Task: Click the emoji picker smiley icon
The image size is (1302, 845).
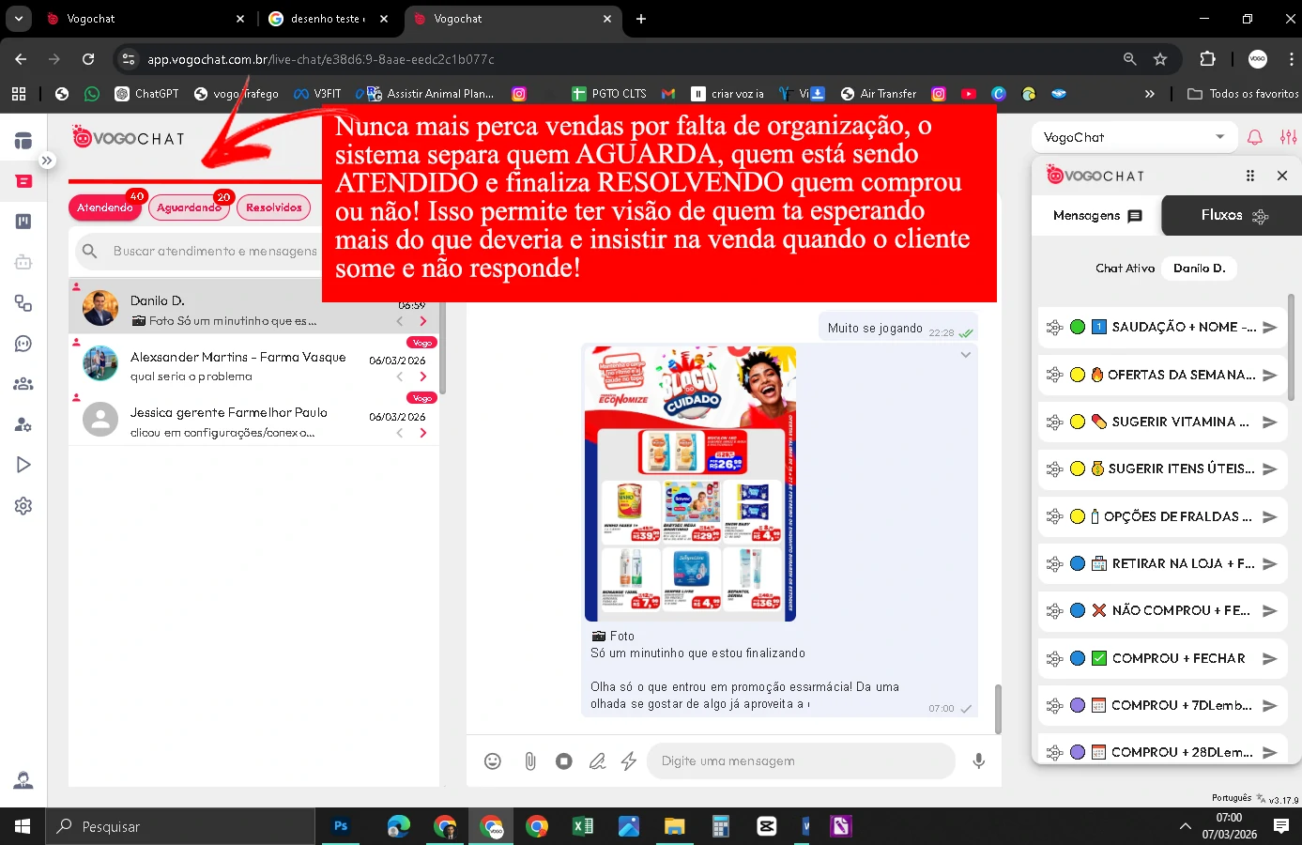Action: [x=493, y=761]
